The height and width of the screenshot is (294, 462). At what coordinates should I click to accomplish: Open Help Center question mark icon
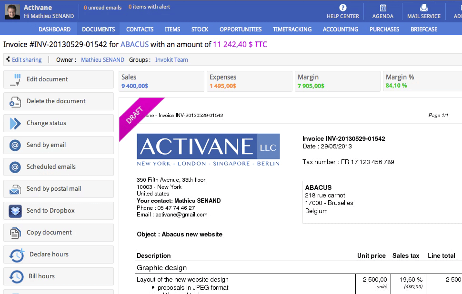(342, 8)
